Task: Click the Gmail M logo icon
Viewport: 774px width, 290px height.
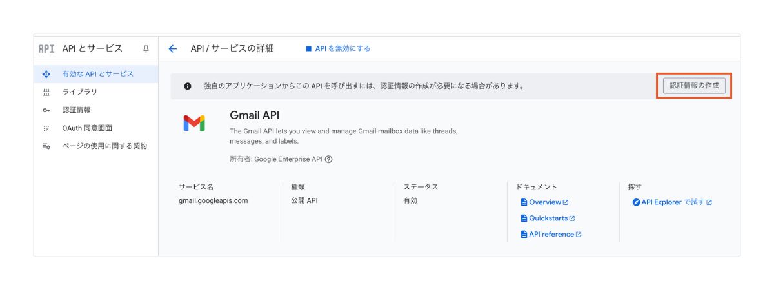Action: tap(193, 123)
